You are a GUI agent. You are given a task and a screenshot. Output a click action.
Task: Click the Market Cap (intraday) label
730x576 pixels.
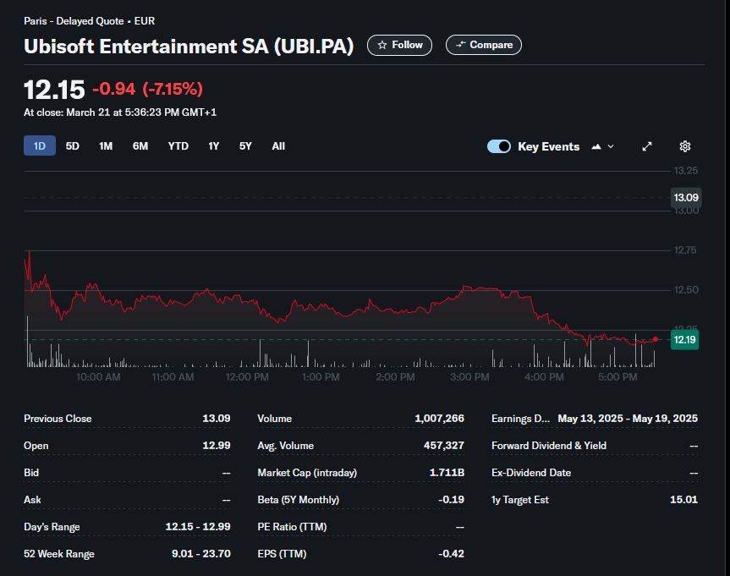click(x=307, y=473)
